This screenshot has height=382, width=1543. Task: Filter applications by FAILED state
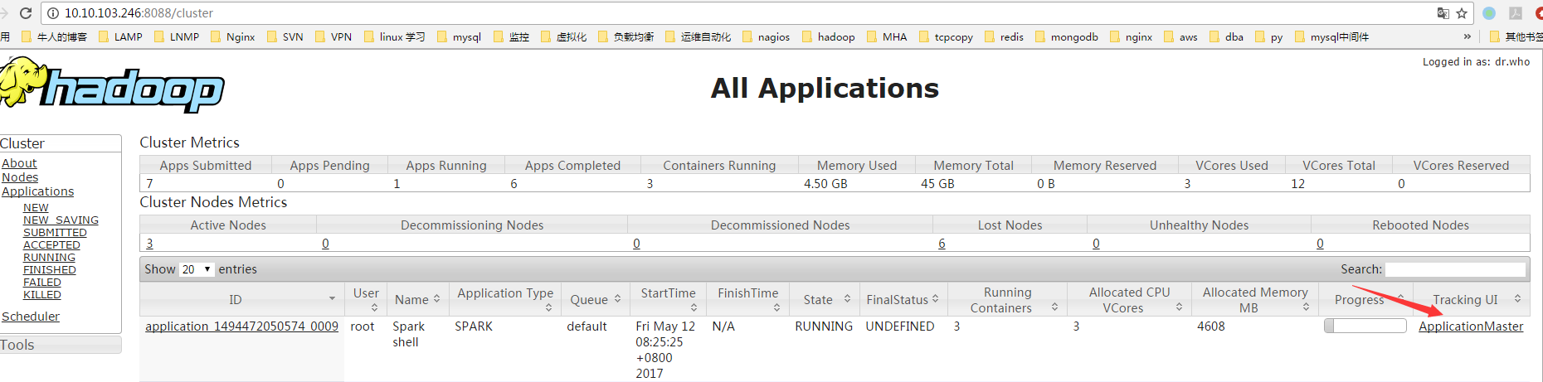pyautogui.click(x=42, y=282)
